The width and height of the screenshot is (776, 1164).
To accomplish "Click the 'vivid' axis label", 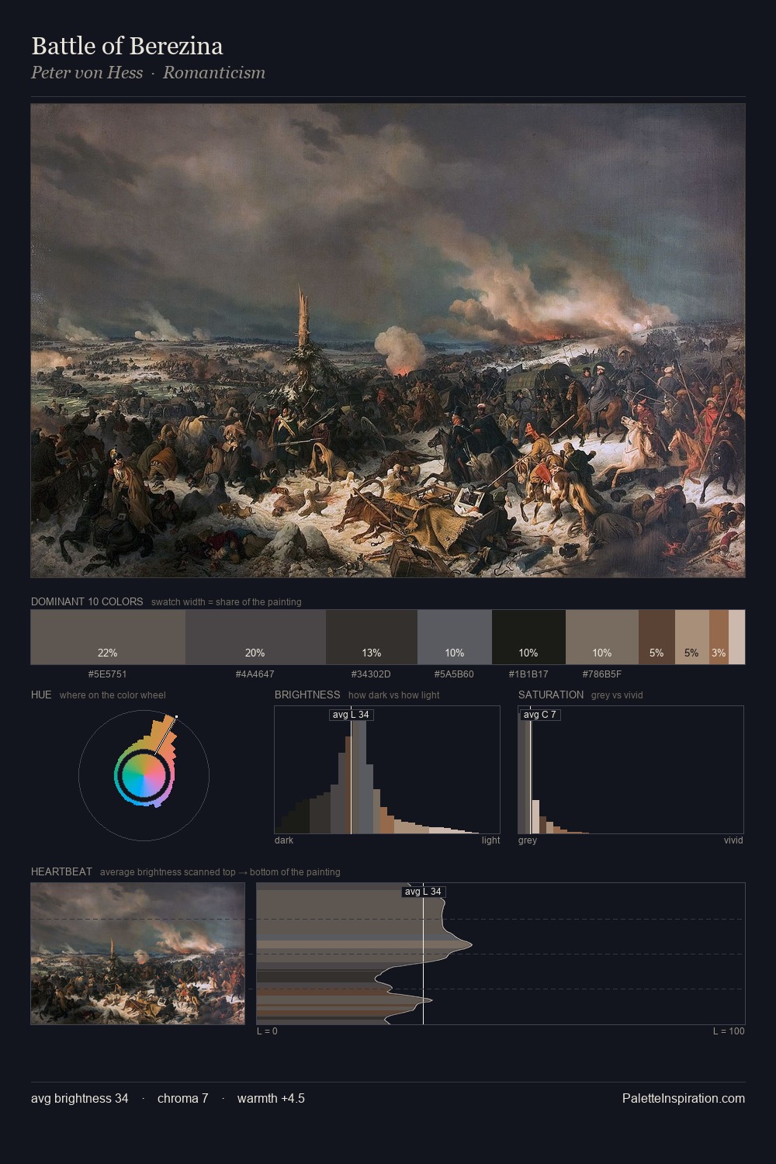I will pos(733,840).
